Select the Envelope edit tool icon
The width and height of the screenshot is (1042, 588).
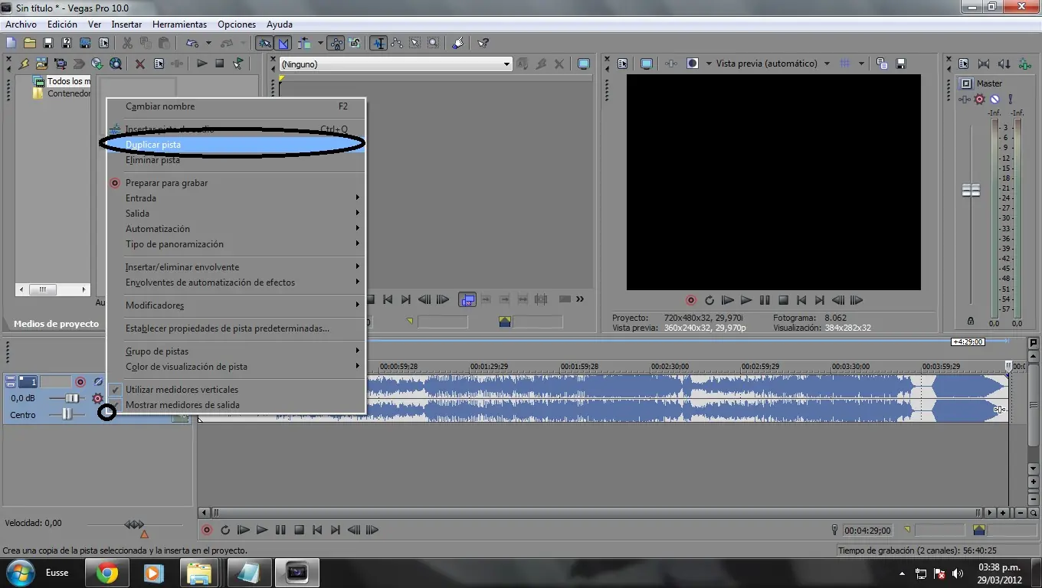[x=397, y=44]
